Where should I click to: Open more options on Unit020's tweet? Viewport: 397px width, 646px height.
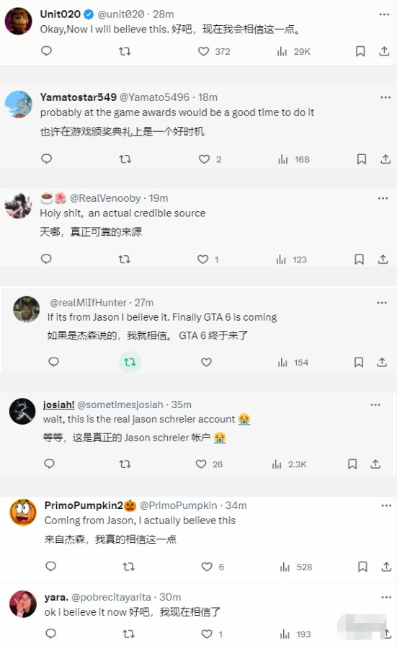(x=384, y=14)
